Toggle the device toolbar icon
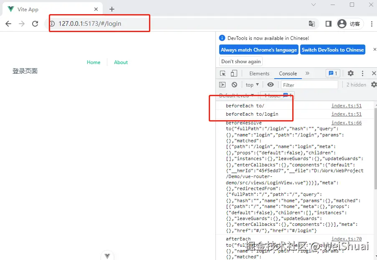 point(234,73)
